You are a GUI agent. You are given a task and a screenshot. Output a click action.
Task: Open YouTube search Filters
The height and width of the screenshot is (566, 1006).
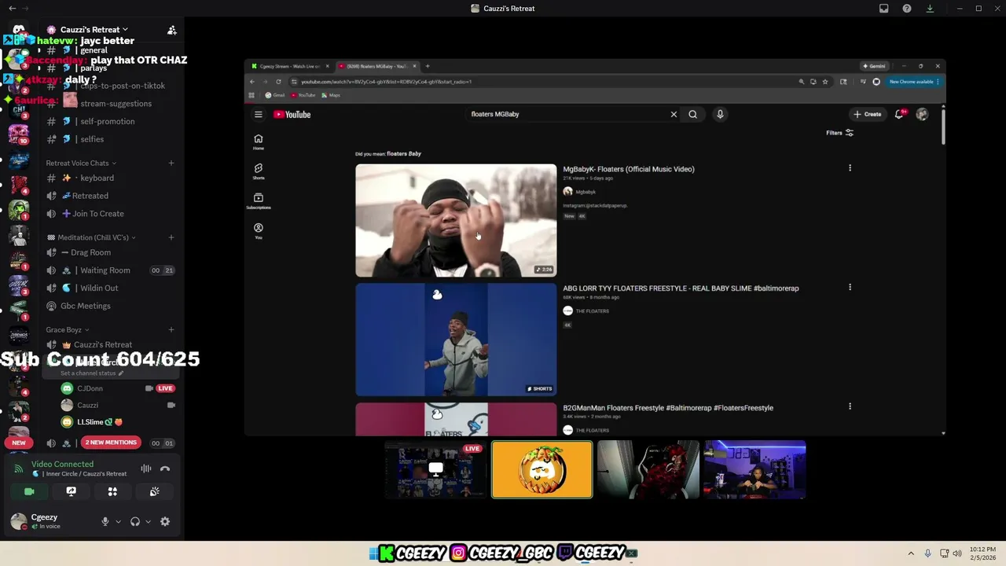[x=839, y=133]
